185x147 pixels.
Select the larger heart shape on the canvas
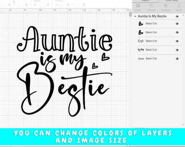pyautogui.click(x=106, y=57)
